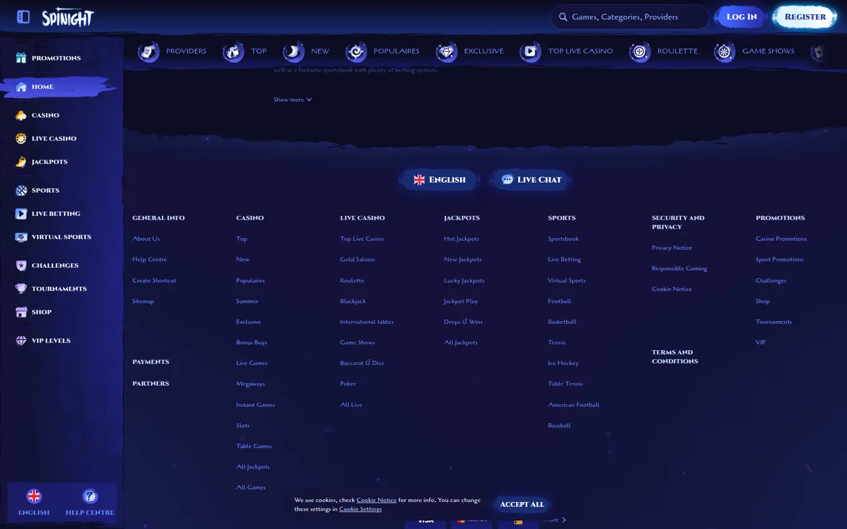Click the Providers category icon
This screenshot has height=529, width=847.
[x=148, y=52]
